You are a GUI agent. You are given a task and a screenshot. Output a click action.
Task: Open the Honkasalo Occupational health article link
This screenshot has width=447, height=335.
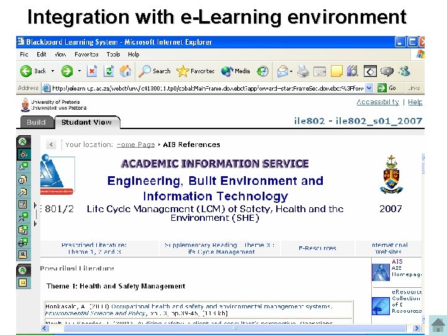tap(222, 306)
